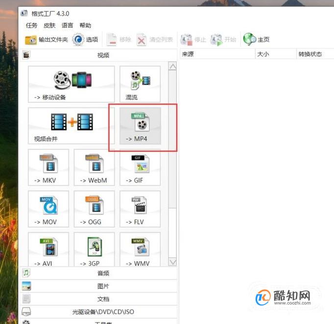This screenshot has width=334, height=324.
Task: Click the format list scroll-down arrow
Action: coord(172,262)
